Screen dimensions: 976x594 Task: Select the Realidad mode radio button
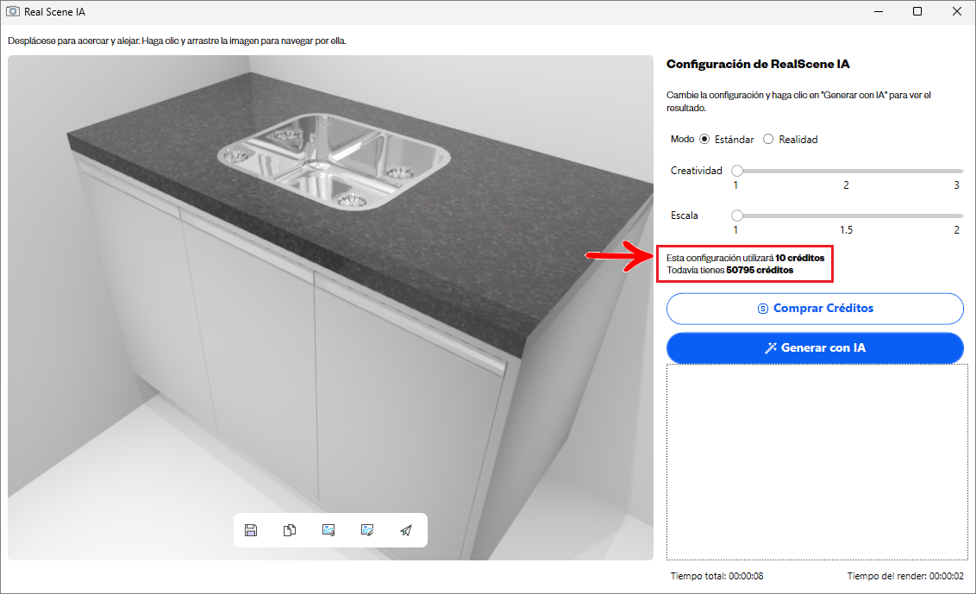coord(769,139)
